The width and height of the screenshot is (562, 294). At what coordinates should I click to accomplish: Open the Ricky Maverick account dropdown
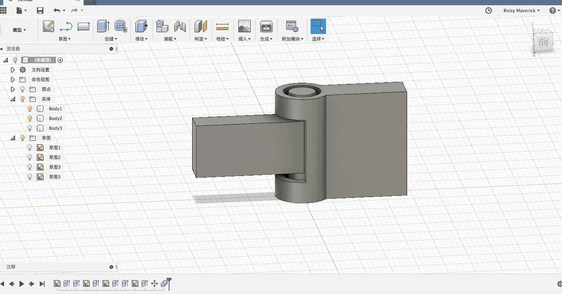(521, 11)
